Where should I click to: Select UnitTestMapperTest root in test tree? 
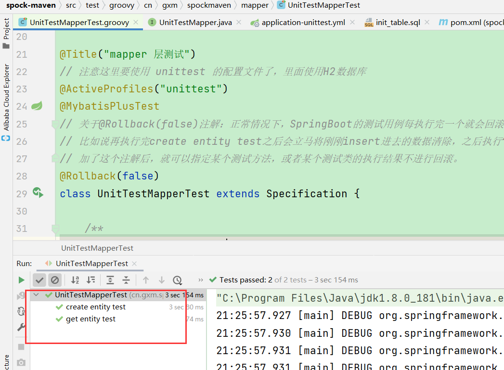117,295
